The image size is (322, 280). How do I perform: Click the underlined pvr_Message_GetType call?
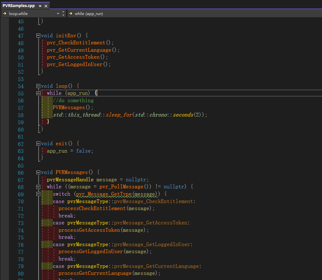(x=104, y=194)
